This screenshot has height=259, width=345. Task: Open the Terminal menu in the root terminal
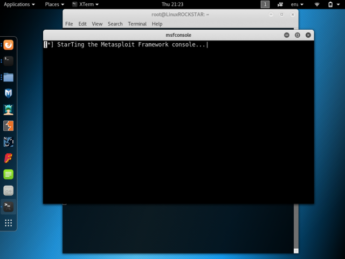click(x=137, y=24)
